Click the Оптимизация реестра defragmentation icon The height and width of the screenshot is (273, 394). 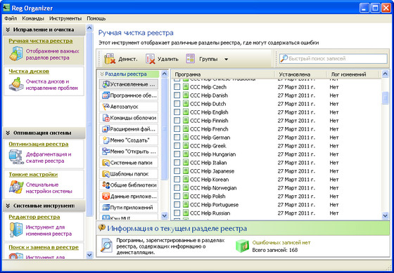click(15, 157)
